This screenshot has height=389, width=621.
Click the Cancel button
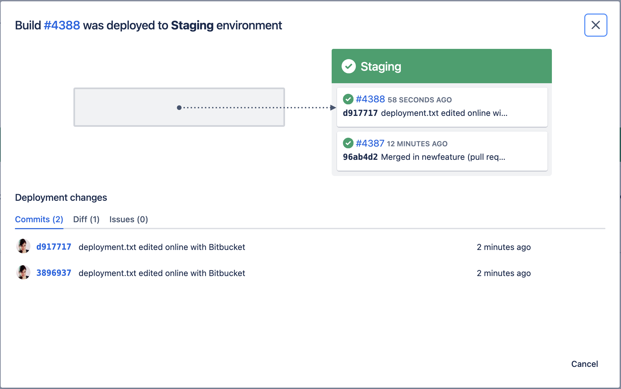coord(584,364)
